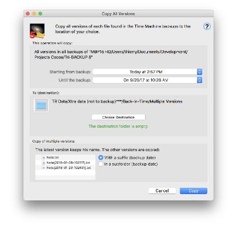This screenshot has width=237, height=225.
Task: Open help with the question mark icon
Action: 207,26
